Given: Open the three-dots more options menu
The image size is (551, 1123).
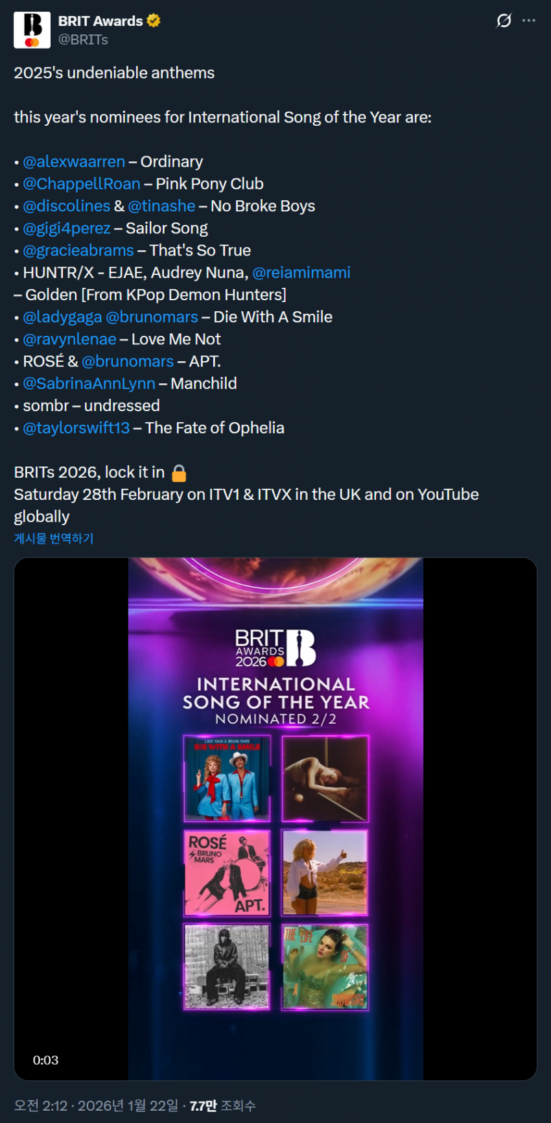Looking at the screenshot, I should pyautogui.click(x=529, y=21).
